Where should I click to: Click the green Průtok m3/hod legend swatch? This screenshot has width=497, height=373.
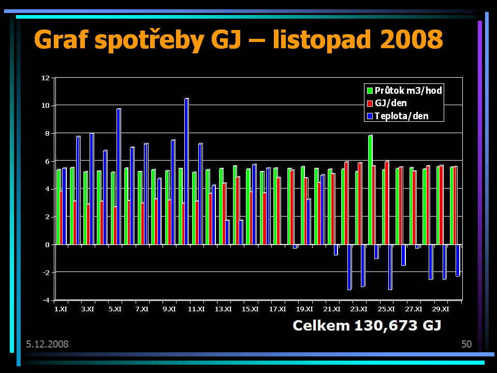click(x=370, y=91)
